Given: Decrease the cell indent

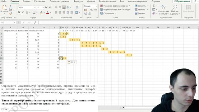Looking at the screenshot, I should 68,12.
